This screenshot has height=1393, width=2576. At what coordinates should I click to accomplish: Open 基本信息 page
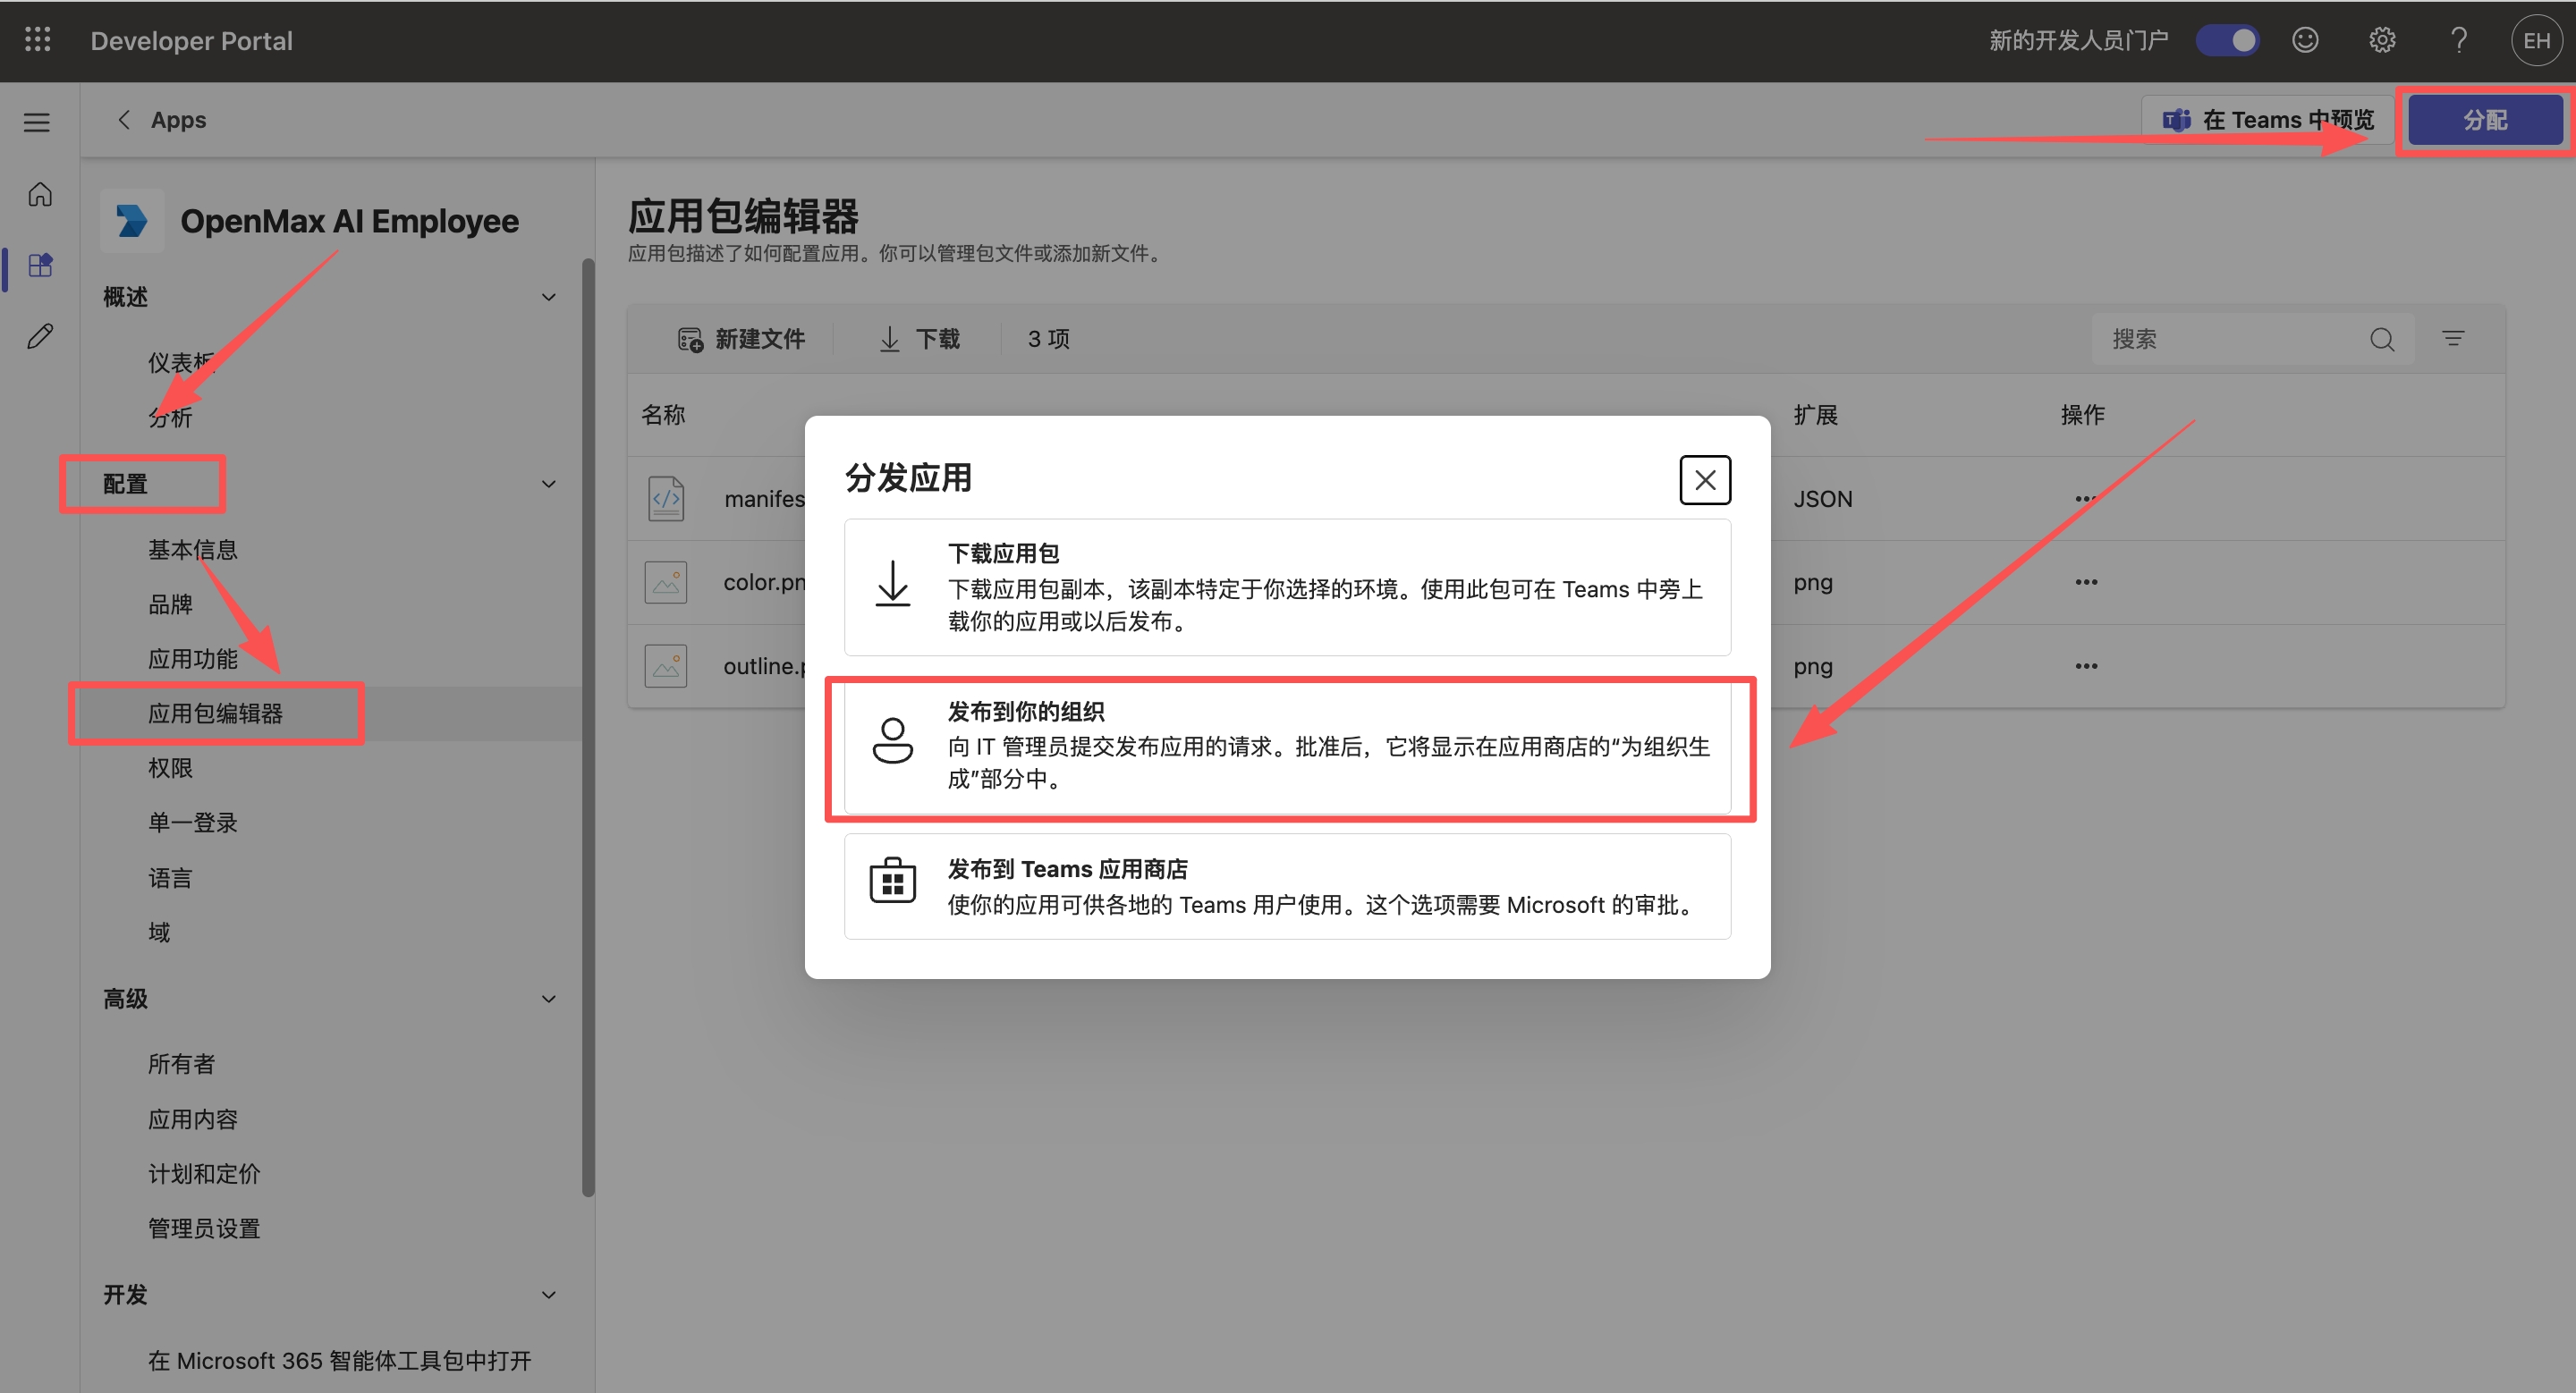click(193, 550)
